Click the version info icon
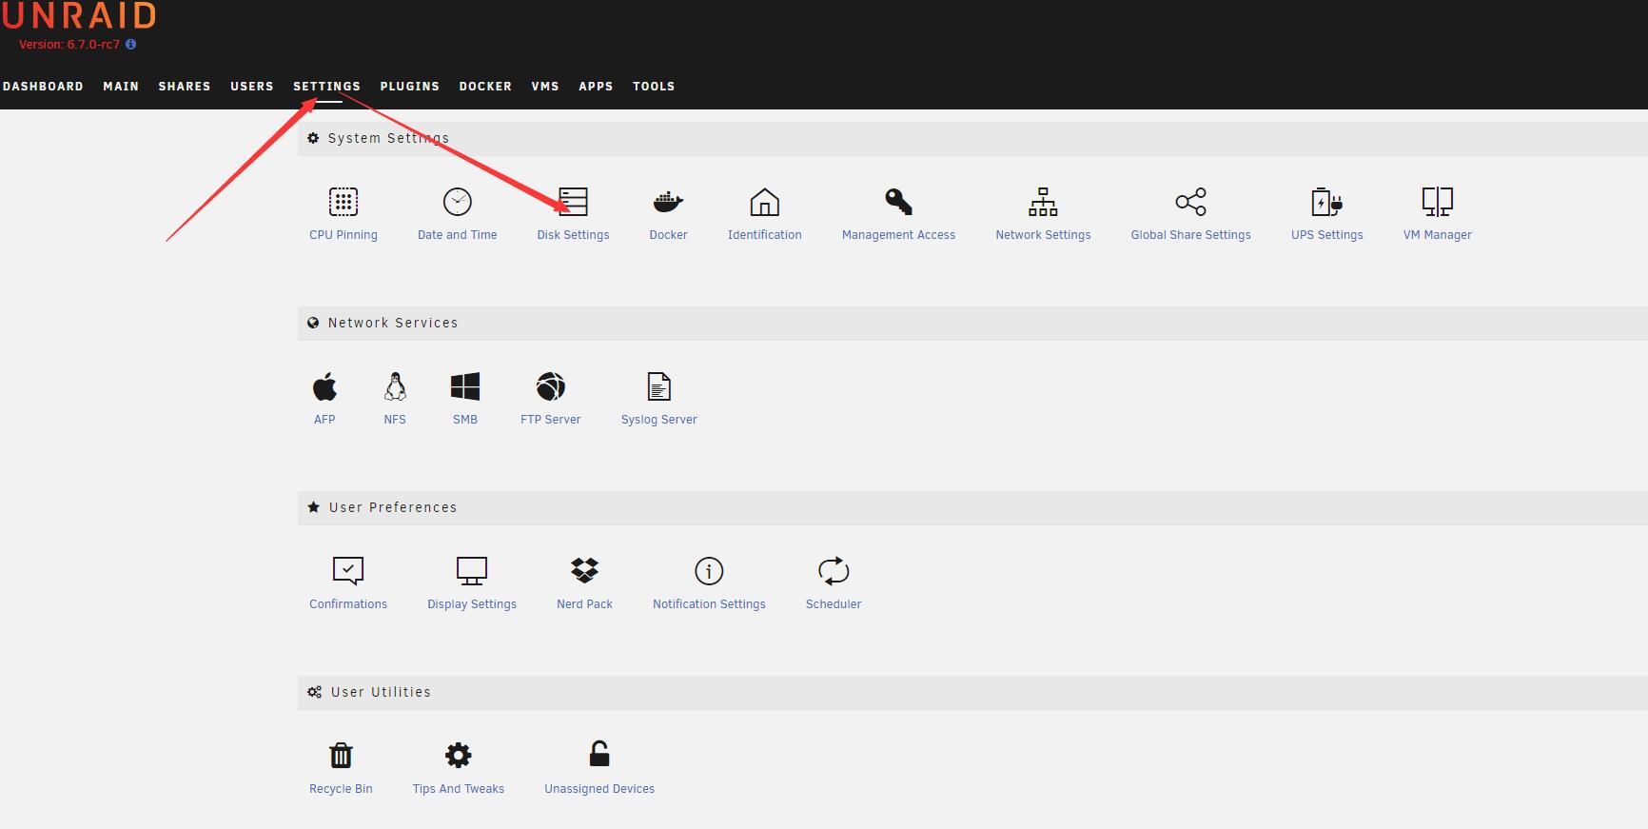The height and width of the screenshot is (829, 1648). click(131, 44)
